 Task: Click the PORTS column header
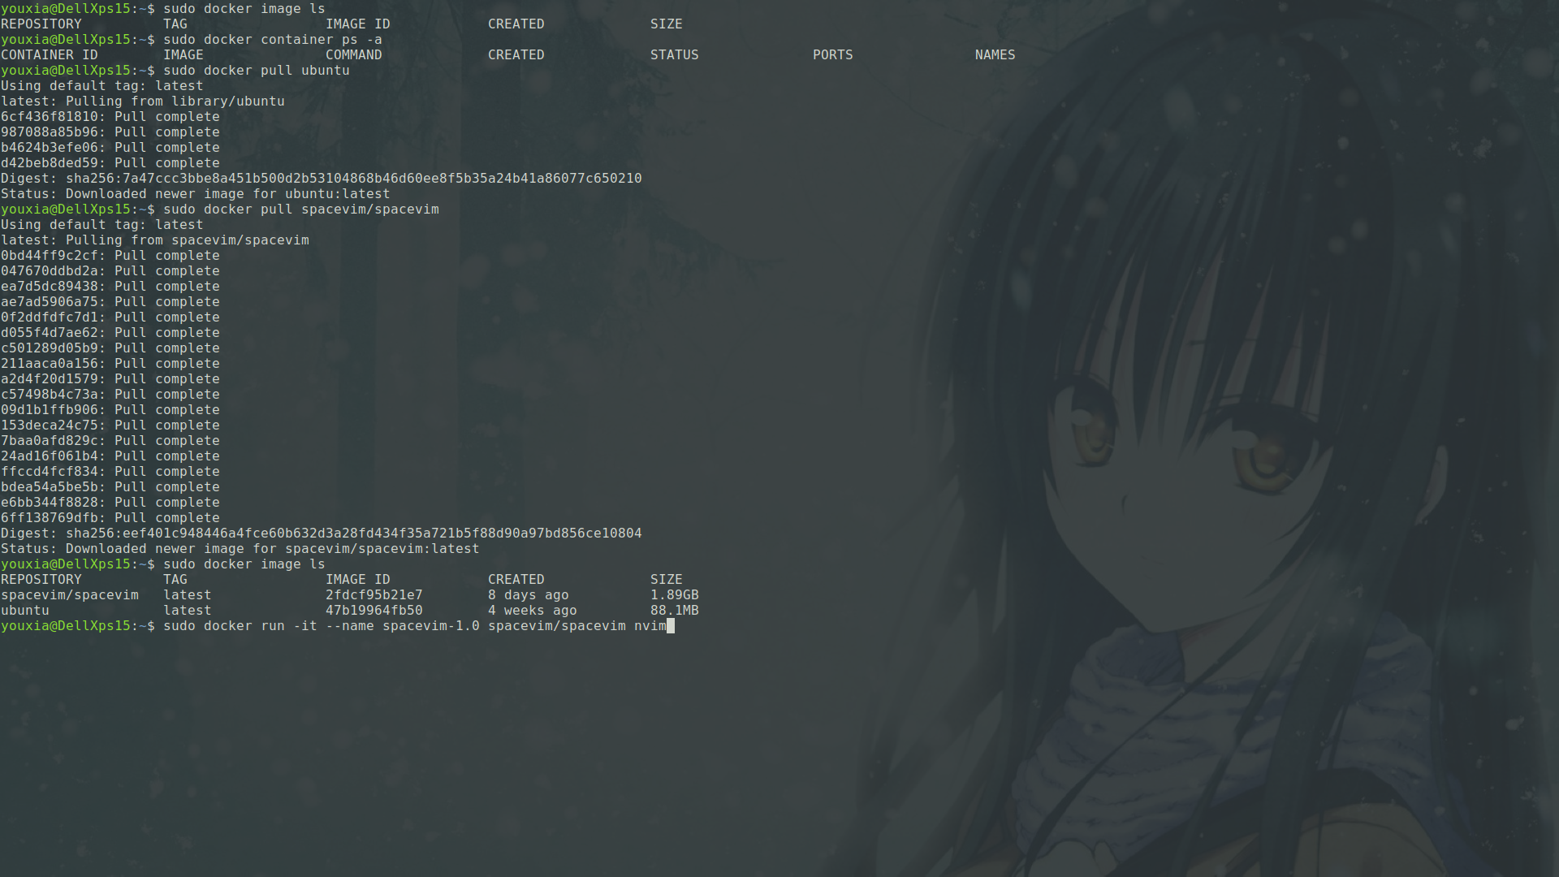833,55
